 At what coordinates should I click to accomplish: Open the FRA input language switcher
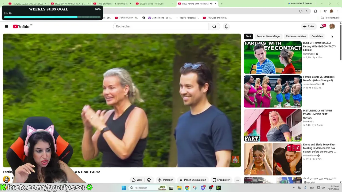point(312,188)
